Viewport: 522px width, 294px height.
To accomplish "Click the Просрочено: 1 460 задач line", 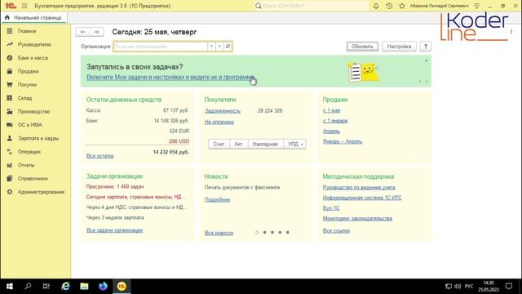I will 115,187.
